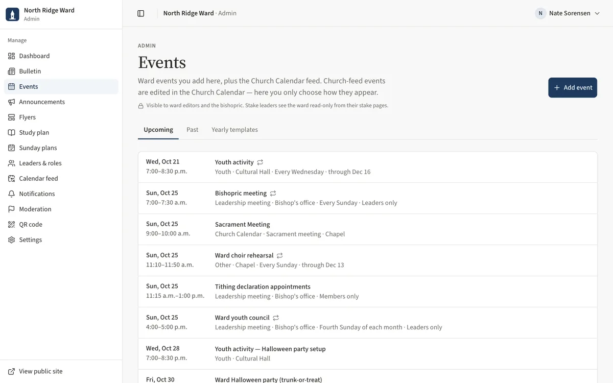Screen dimensions: 613x383
Task: Open Moderation in the sidebar
Action: [61, 209]
